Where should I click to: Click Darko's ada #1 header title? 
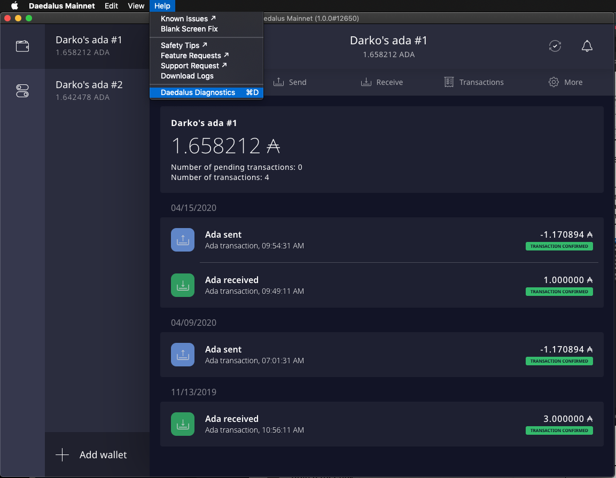(388, 41)
